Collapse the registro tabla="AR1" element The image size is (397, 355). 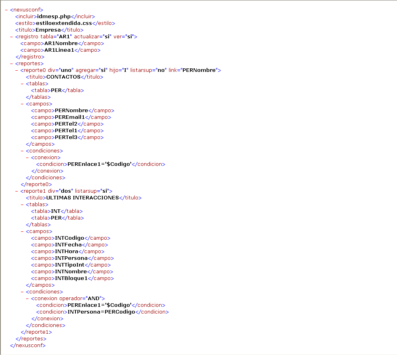coord(11,36)
